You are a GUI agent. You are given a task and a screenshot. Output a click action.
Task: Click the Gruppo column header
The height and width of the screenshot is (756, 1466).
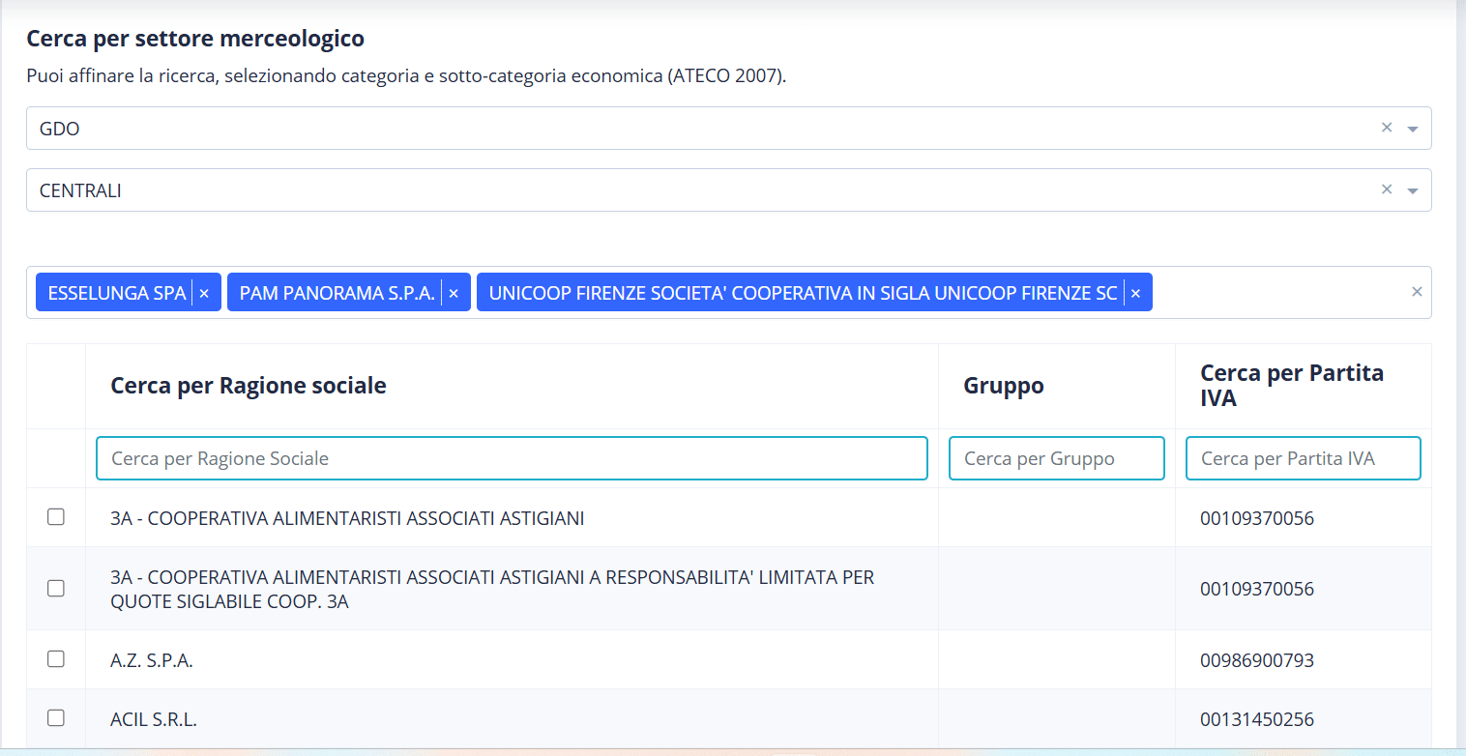(1004, 386)
